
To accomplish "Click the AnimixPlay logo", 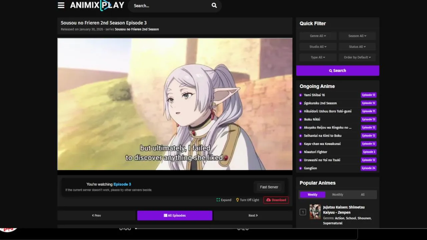I will pos(97,5).
